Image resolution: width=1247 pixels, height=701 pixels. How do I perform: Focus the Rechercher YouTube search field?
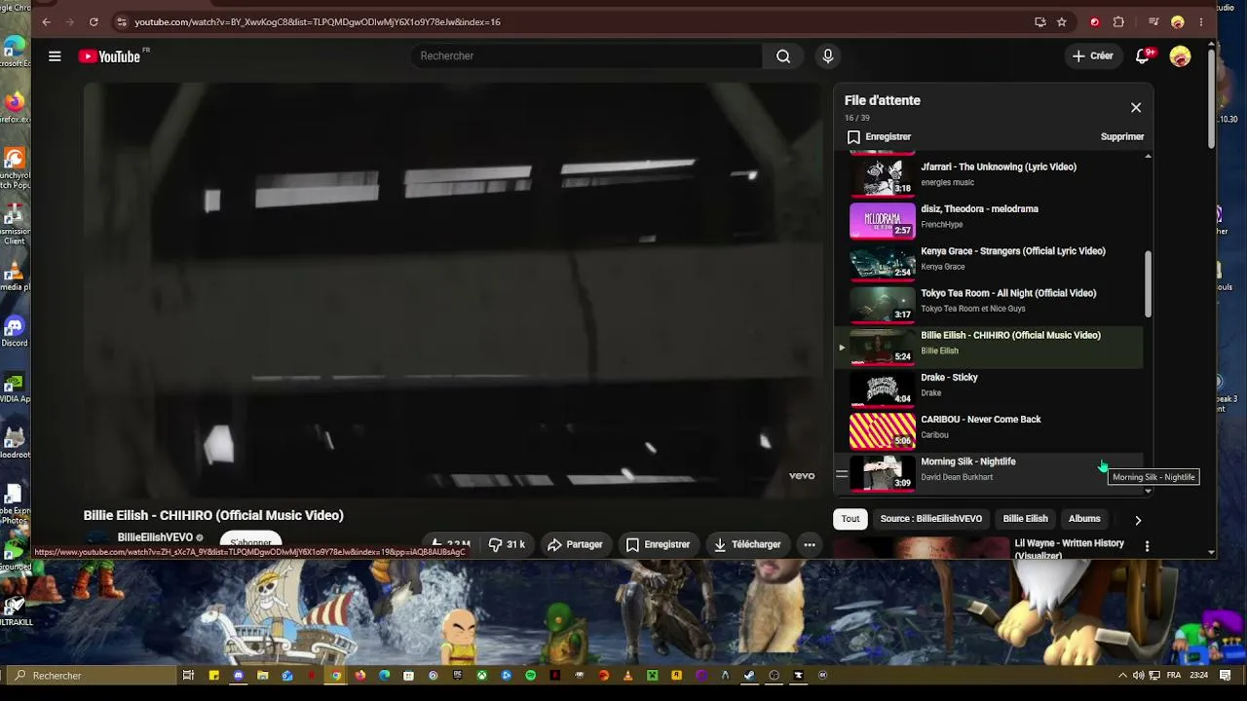coord(586,56)
